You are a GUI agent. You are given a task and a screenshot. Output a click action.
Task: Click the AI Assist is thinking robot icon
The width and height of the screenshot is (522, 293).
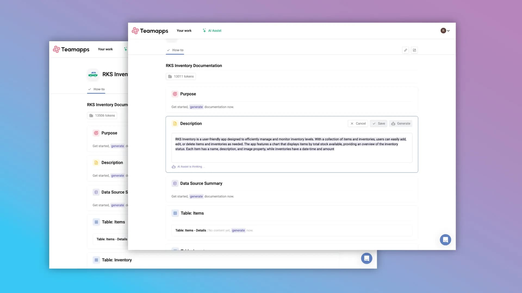(x=173, y=167)
